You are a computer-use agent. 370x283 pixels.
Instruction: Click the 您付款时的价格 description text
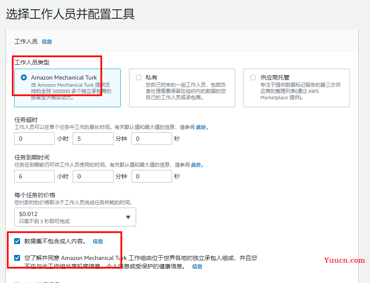[x=74, y=203]
